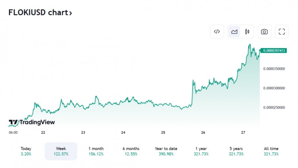Viewport: 298px width, 168px height.
Task: Click the TradingView logo
Action: point(32,122)
